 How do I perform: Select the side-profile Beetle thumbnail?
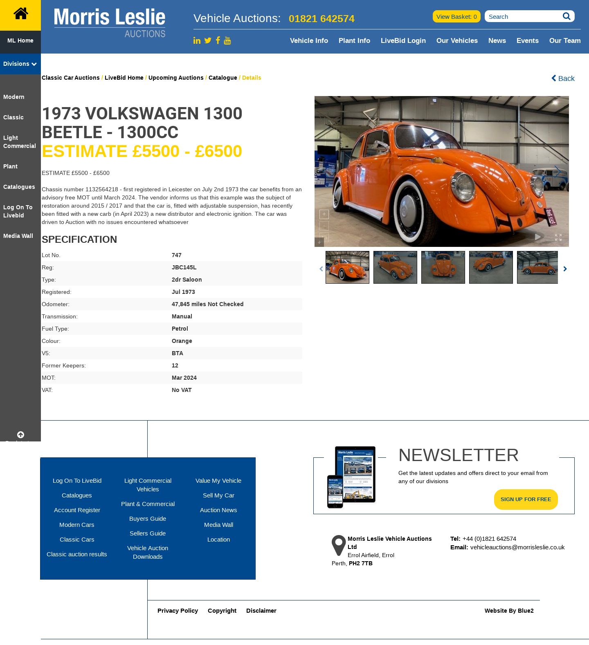[537, 267]
